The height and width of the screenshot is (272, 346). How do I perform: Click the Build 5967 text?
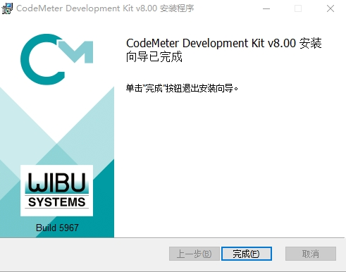click(x=57, y=228)
